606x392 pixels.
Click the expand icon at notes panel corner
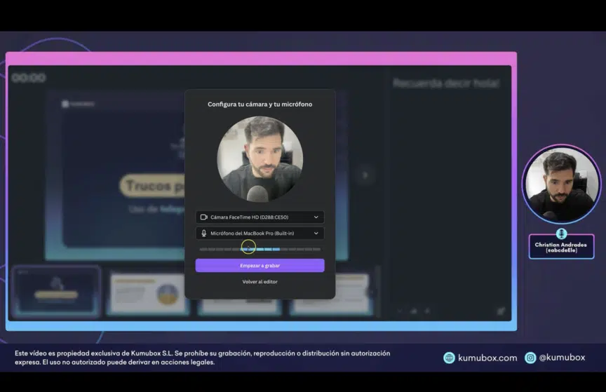(x=501, y=311)
